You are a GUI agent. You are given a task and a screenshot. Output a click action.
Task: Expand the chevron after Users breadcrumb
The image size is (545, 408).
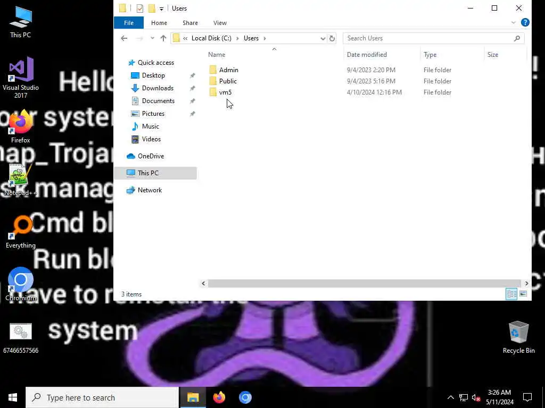[265, 38]
